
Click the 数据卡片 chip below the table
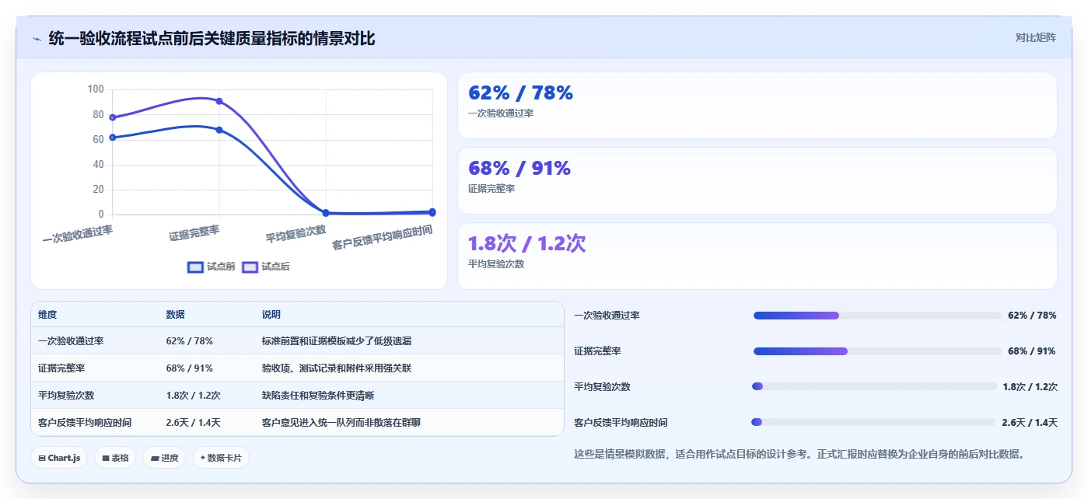tap(221, 458)
